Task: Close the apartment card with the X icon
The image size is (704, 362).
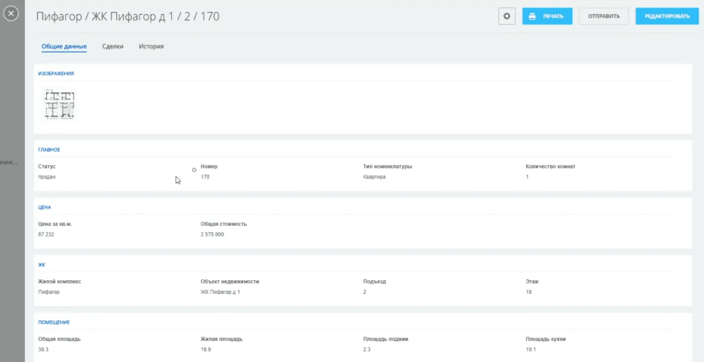Action: pyautogui.click(x=11, y=14)
